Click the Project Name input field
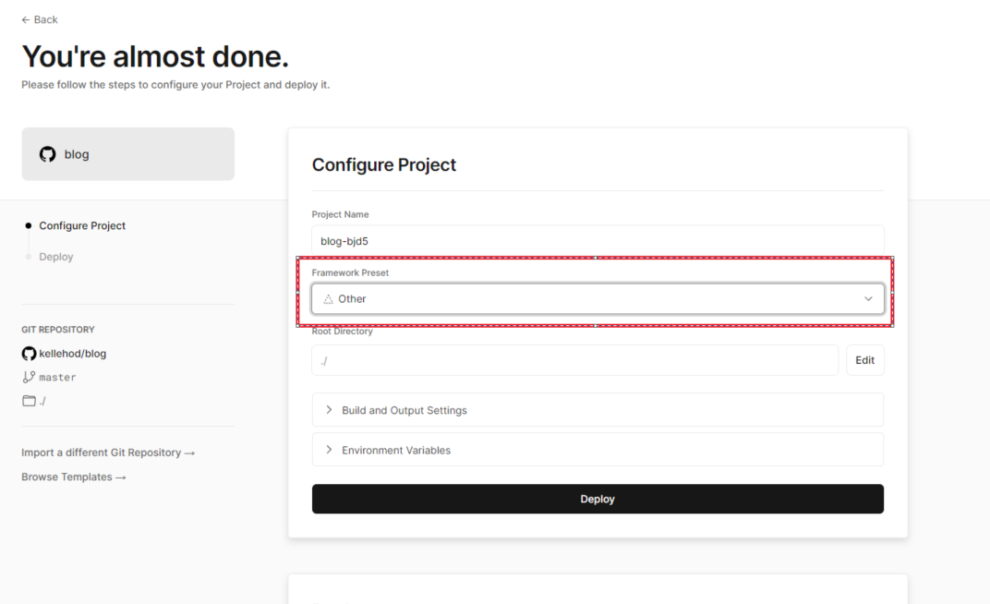Image resolution: width=990 pixels, height=604 pixels. (x=598, y=240)
